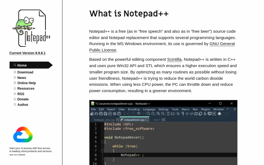Click the Print toolbar icon
Image resolution: width=264 pixels, height=165 pixels.
tap(119, 114)
